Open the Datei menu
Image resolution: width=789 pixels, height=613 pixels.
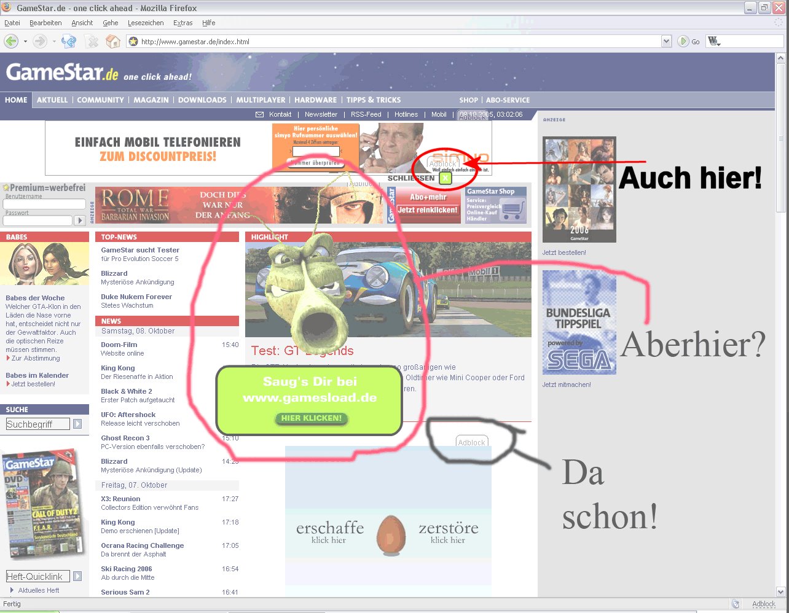[x=12, y=23]
